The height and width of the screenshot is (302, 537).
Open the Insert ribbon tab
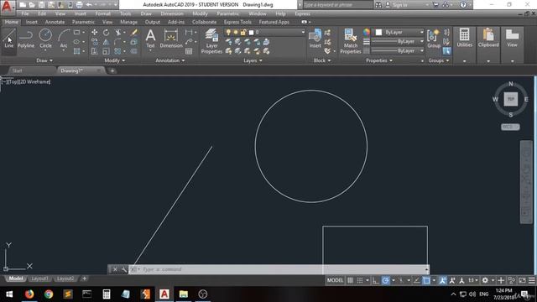32,22
